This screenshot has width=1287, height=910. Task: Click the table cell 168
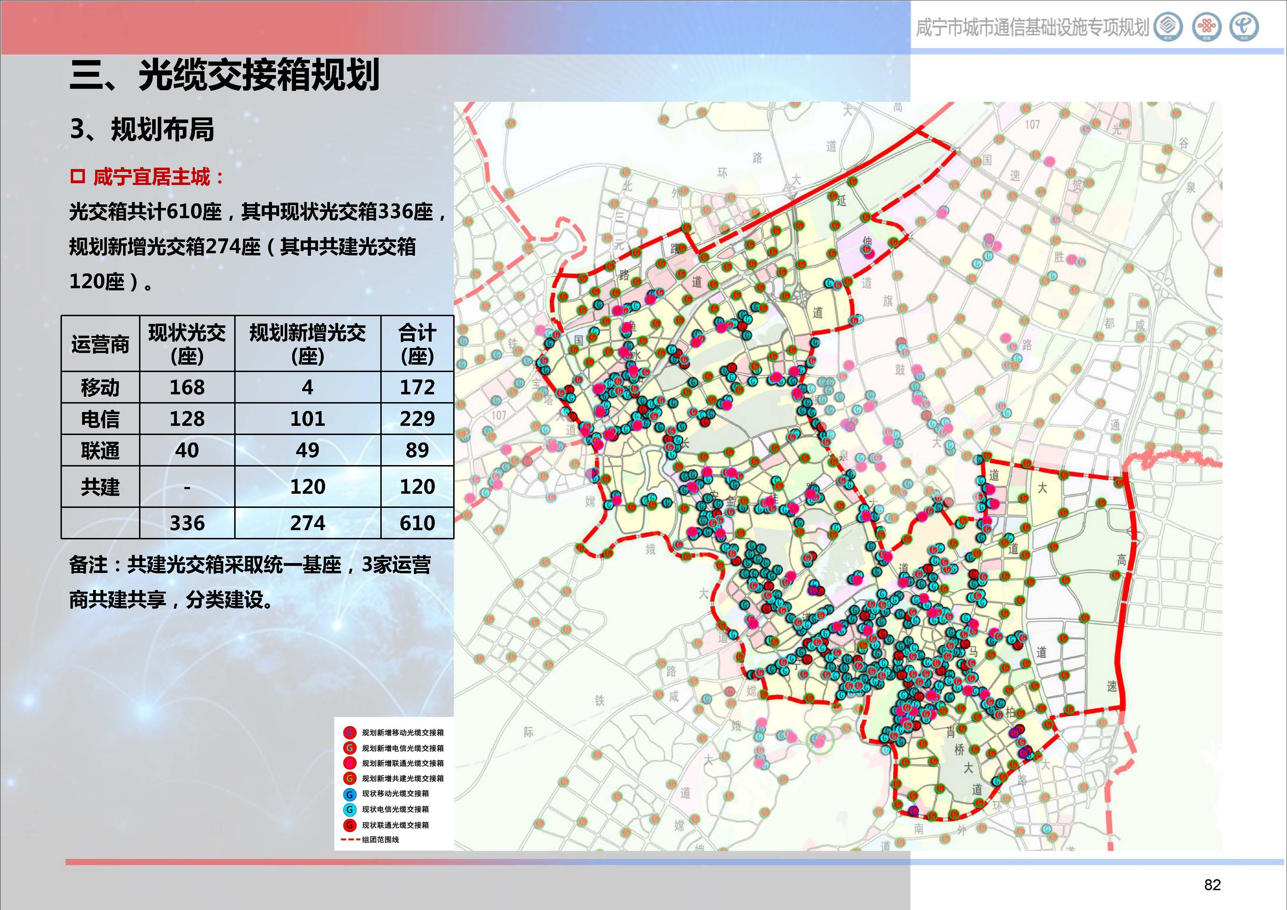click(187, 387)
